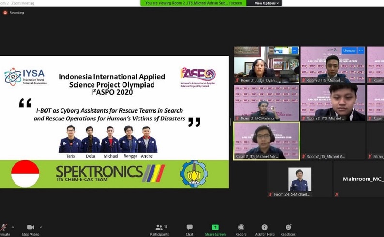The width and height of the screenshot is (384, 237).
Task: Click the Mainroom_MC participant tile
Action: [358, 179]
